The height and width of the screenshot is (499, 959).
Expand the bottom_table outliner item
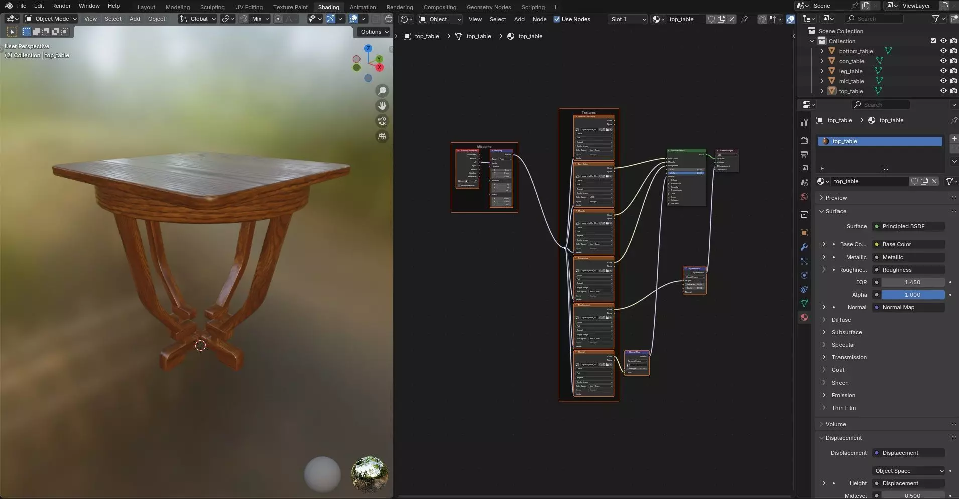(822, 51)
